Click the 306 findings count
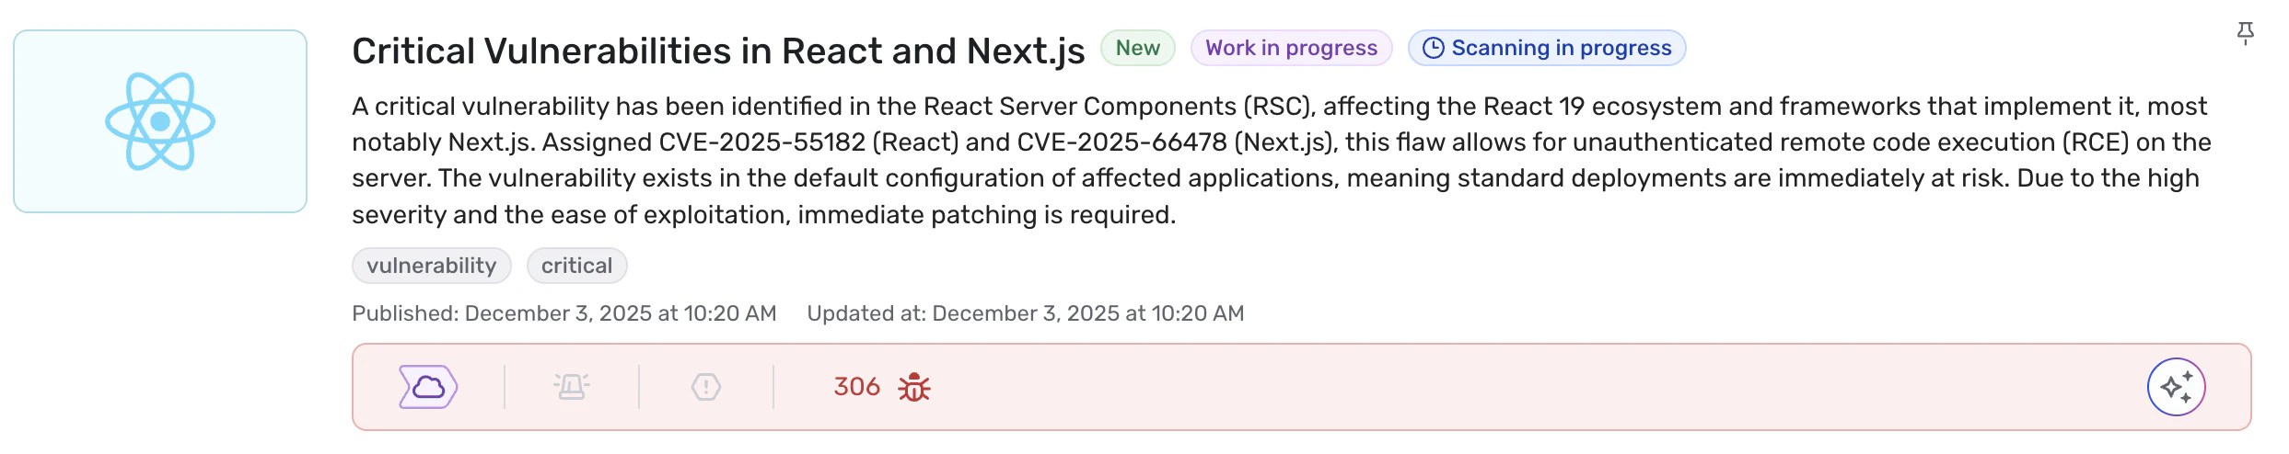 tap(856, 387)
